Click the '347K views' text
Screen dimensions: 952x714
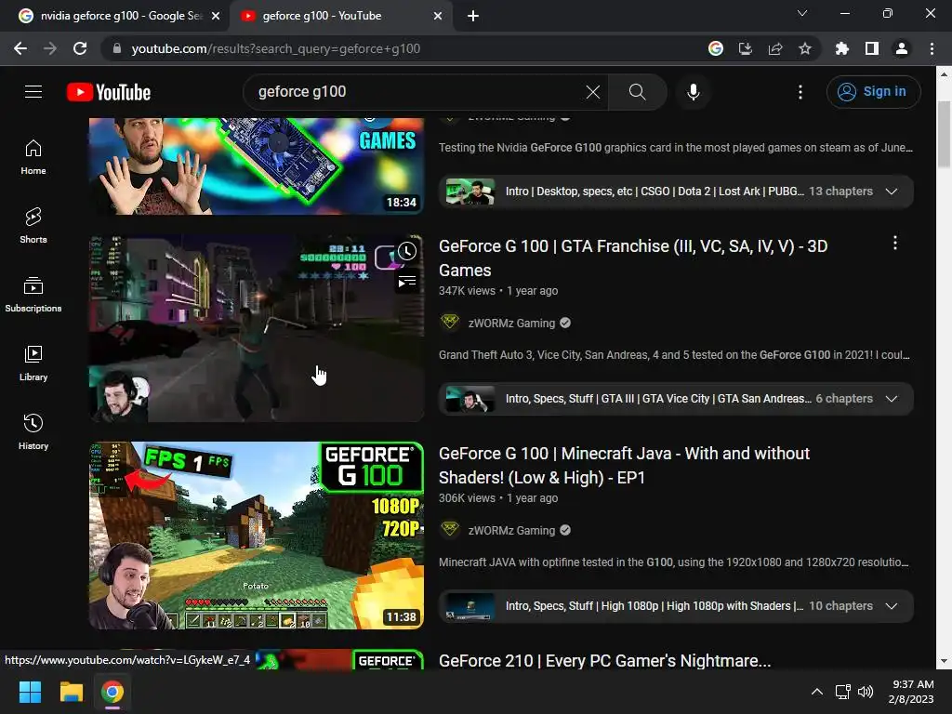point(467,291)
